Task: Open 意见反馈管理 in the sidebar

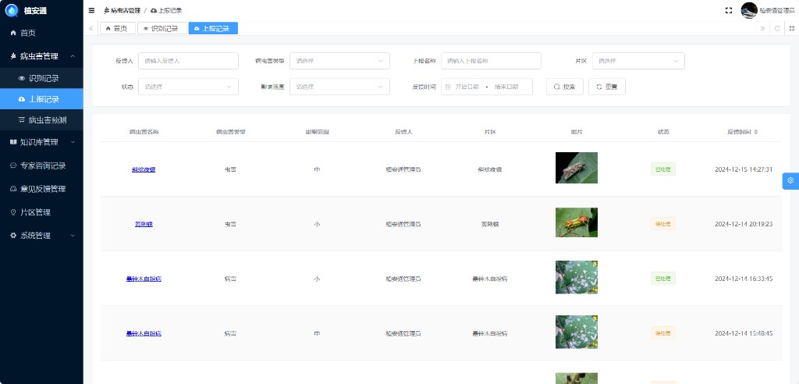Action: (x=41, y=189)
